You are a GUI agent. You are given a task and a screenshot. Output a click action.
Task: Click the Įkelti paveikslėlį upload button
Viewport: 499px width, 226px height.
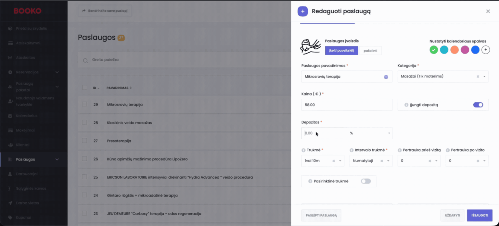click(341, 51)
